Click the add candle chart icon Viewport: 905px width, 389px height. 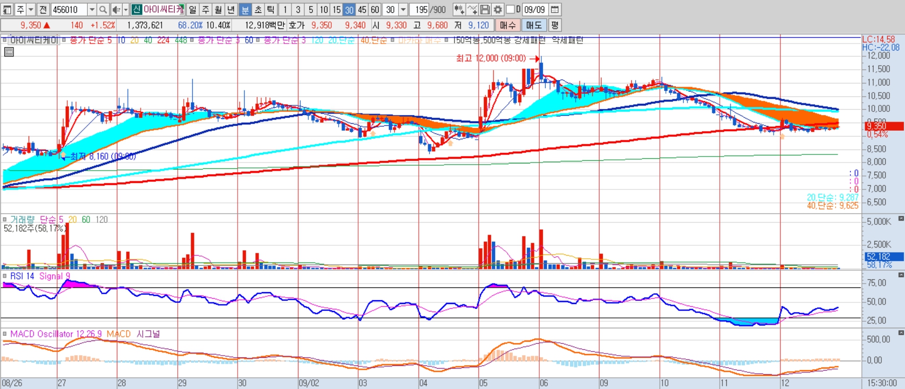click(x=458, y=10)
